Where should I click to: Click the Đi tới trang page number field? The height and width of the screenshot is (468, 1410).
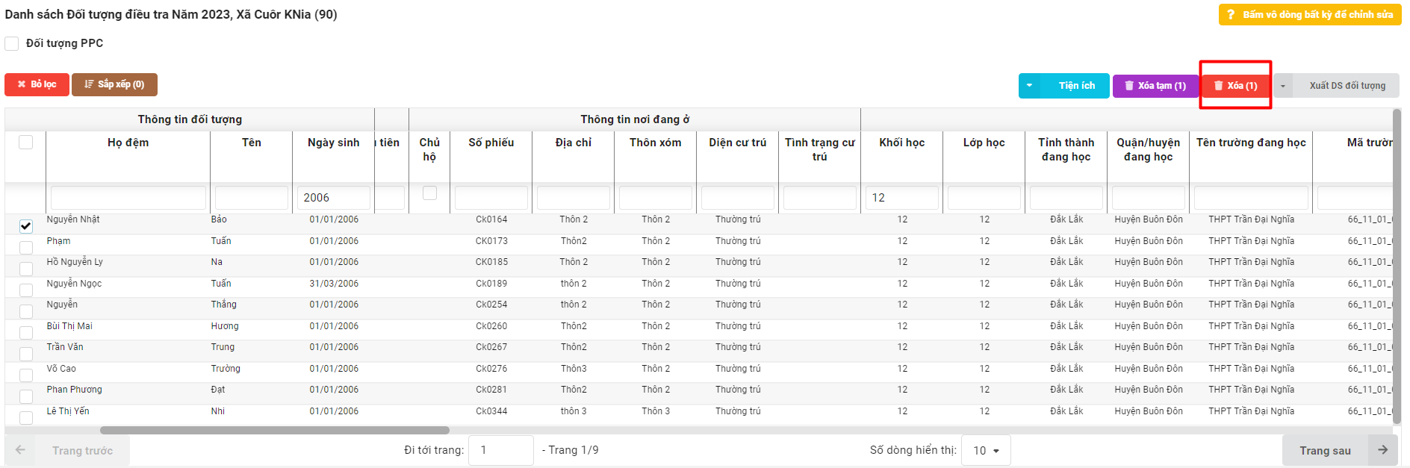tap(500, 450)
